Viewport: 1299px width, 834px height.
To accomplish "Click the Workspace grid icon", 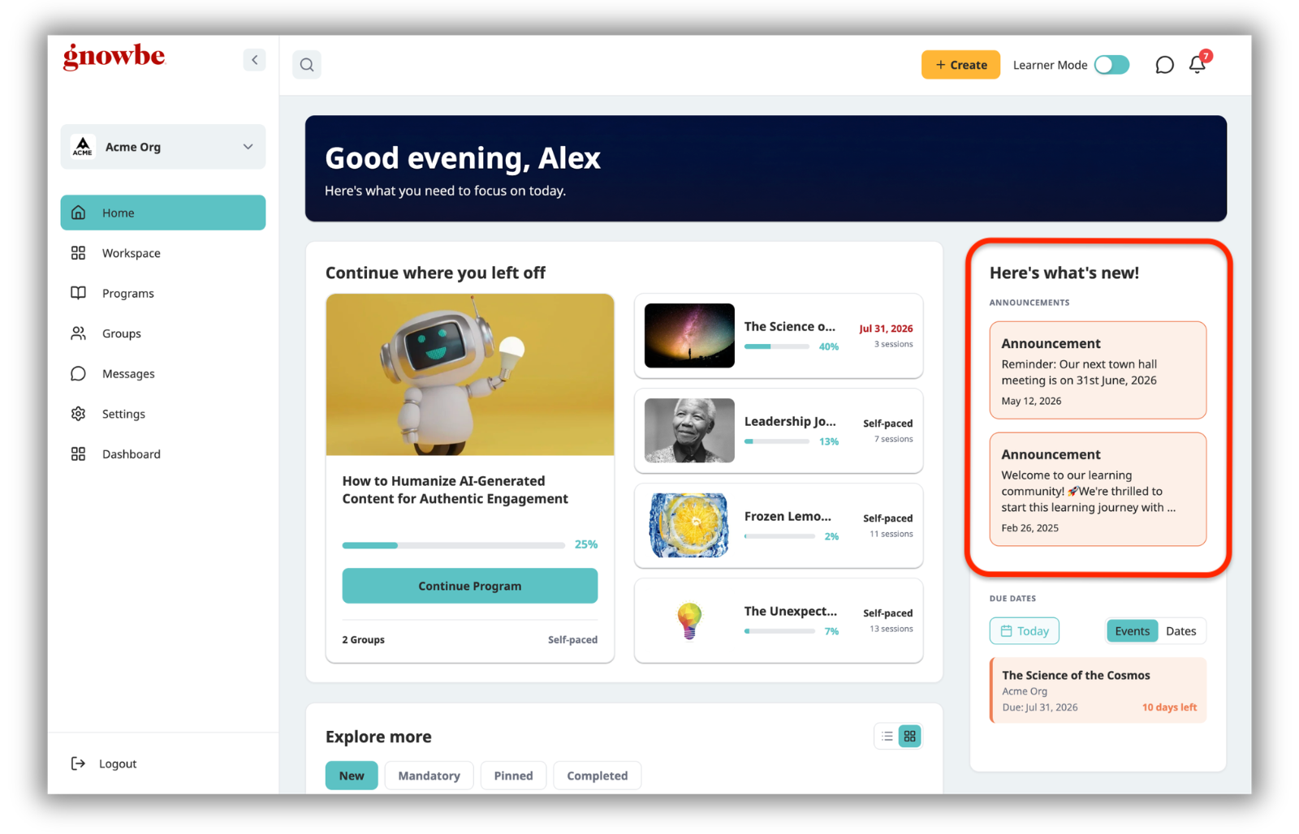I will coord(78,253).
